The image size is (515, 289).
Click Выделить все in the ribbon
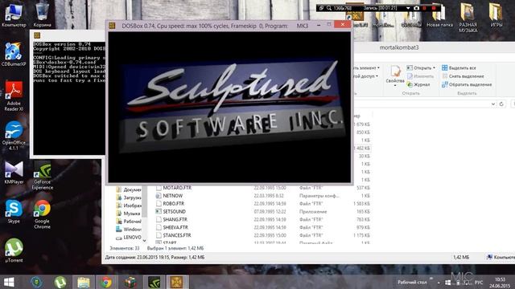(x=459, y=67)
